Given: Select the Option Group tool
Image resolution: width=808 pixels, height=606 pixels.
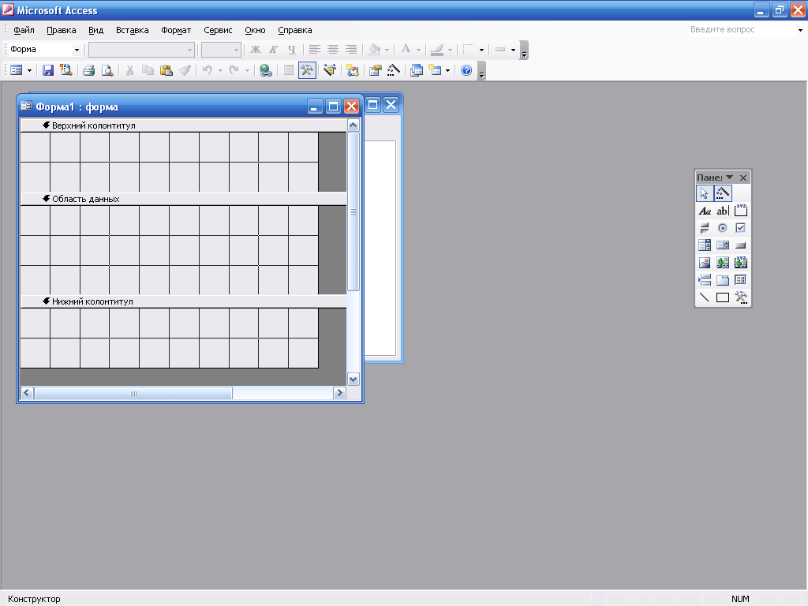Looking at the screenshot, I should (740, 211).
